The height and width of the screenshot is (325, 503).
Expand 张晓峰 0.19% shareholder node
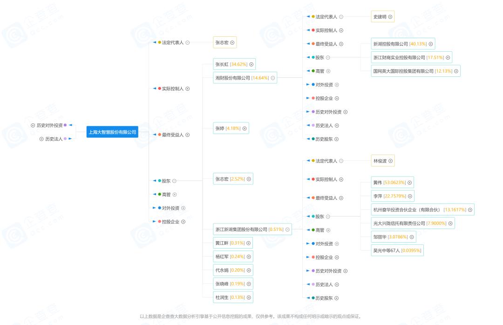tap(249, 284)
